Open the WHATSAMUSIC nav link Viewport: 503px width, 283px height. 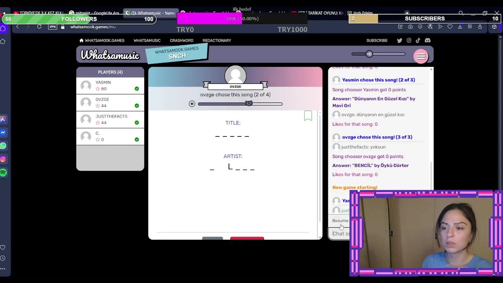point(147,40)
